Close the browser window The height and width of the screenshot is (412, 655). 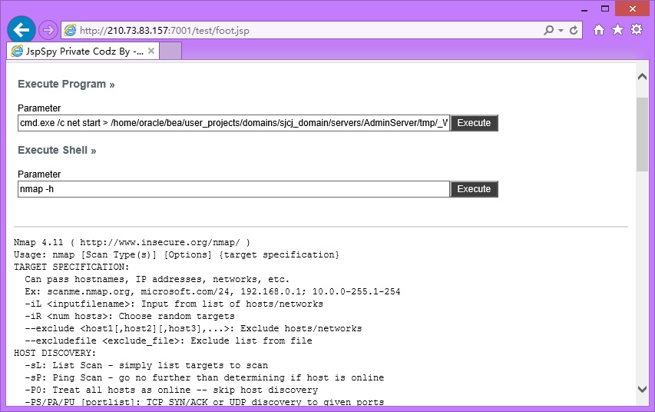coord(633,8)
